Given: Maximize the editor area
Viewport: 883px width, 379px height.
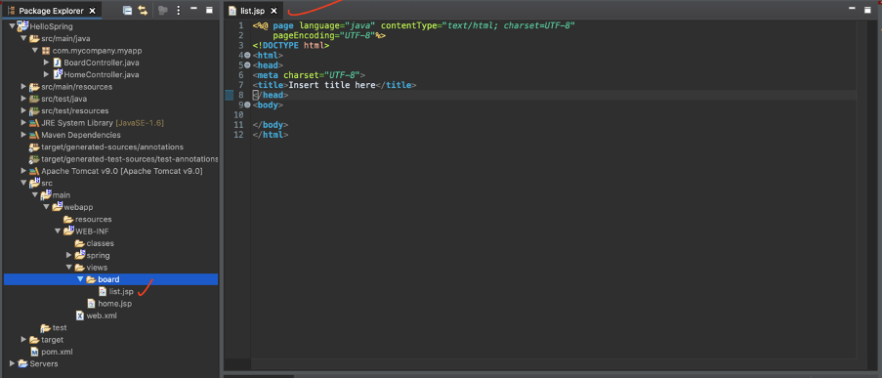Looking at the screenshot, I should 867,10.
